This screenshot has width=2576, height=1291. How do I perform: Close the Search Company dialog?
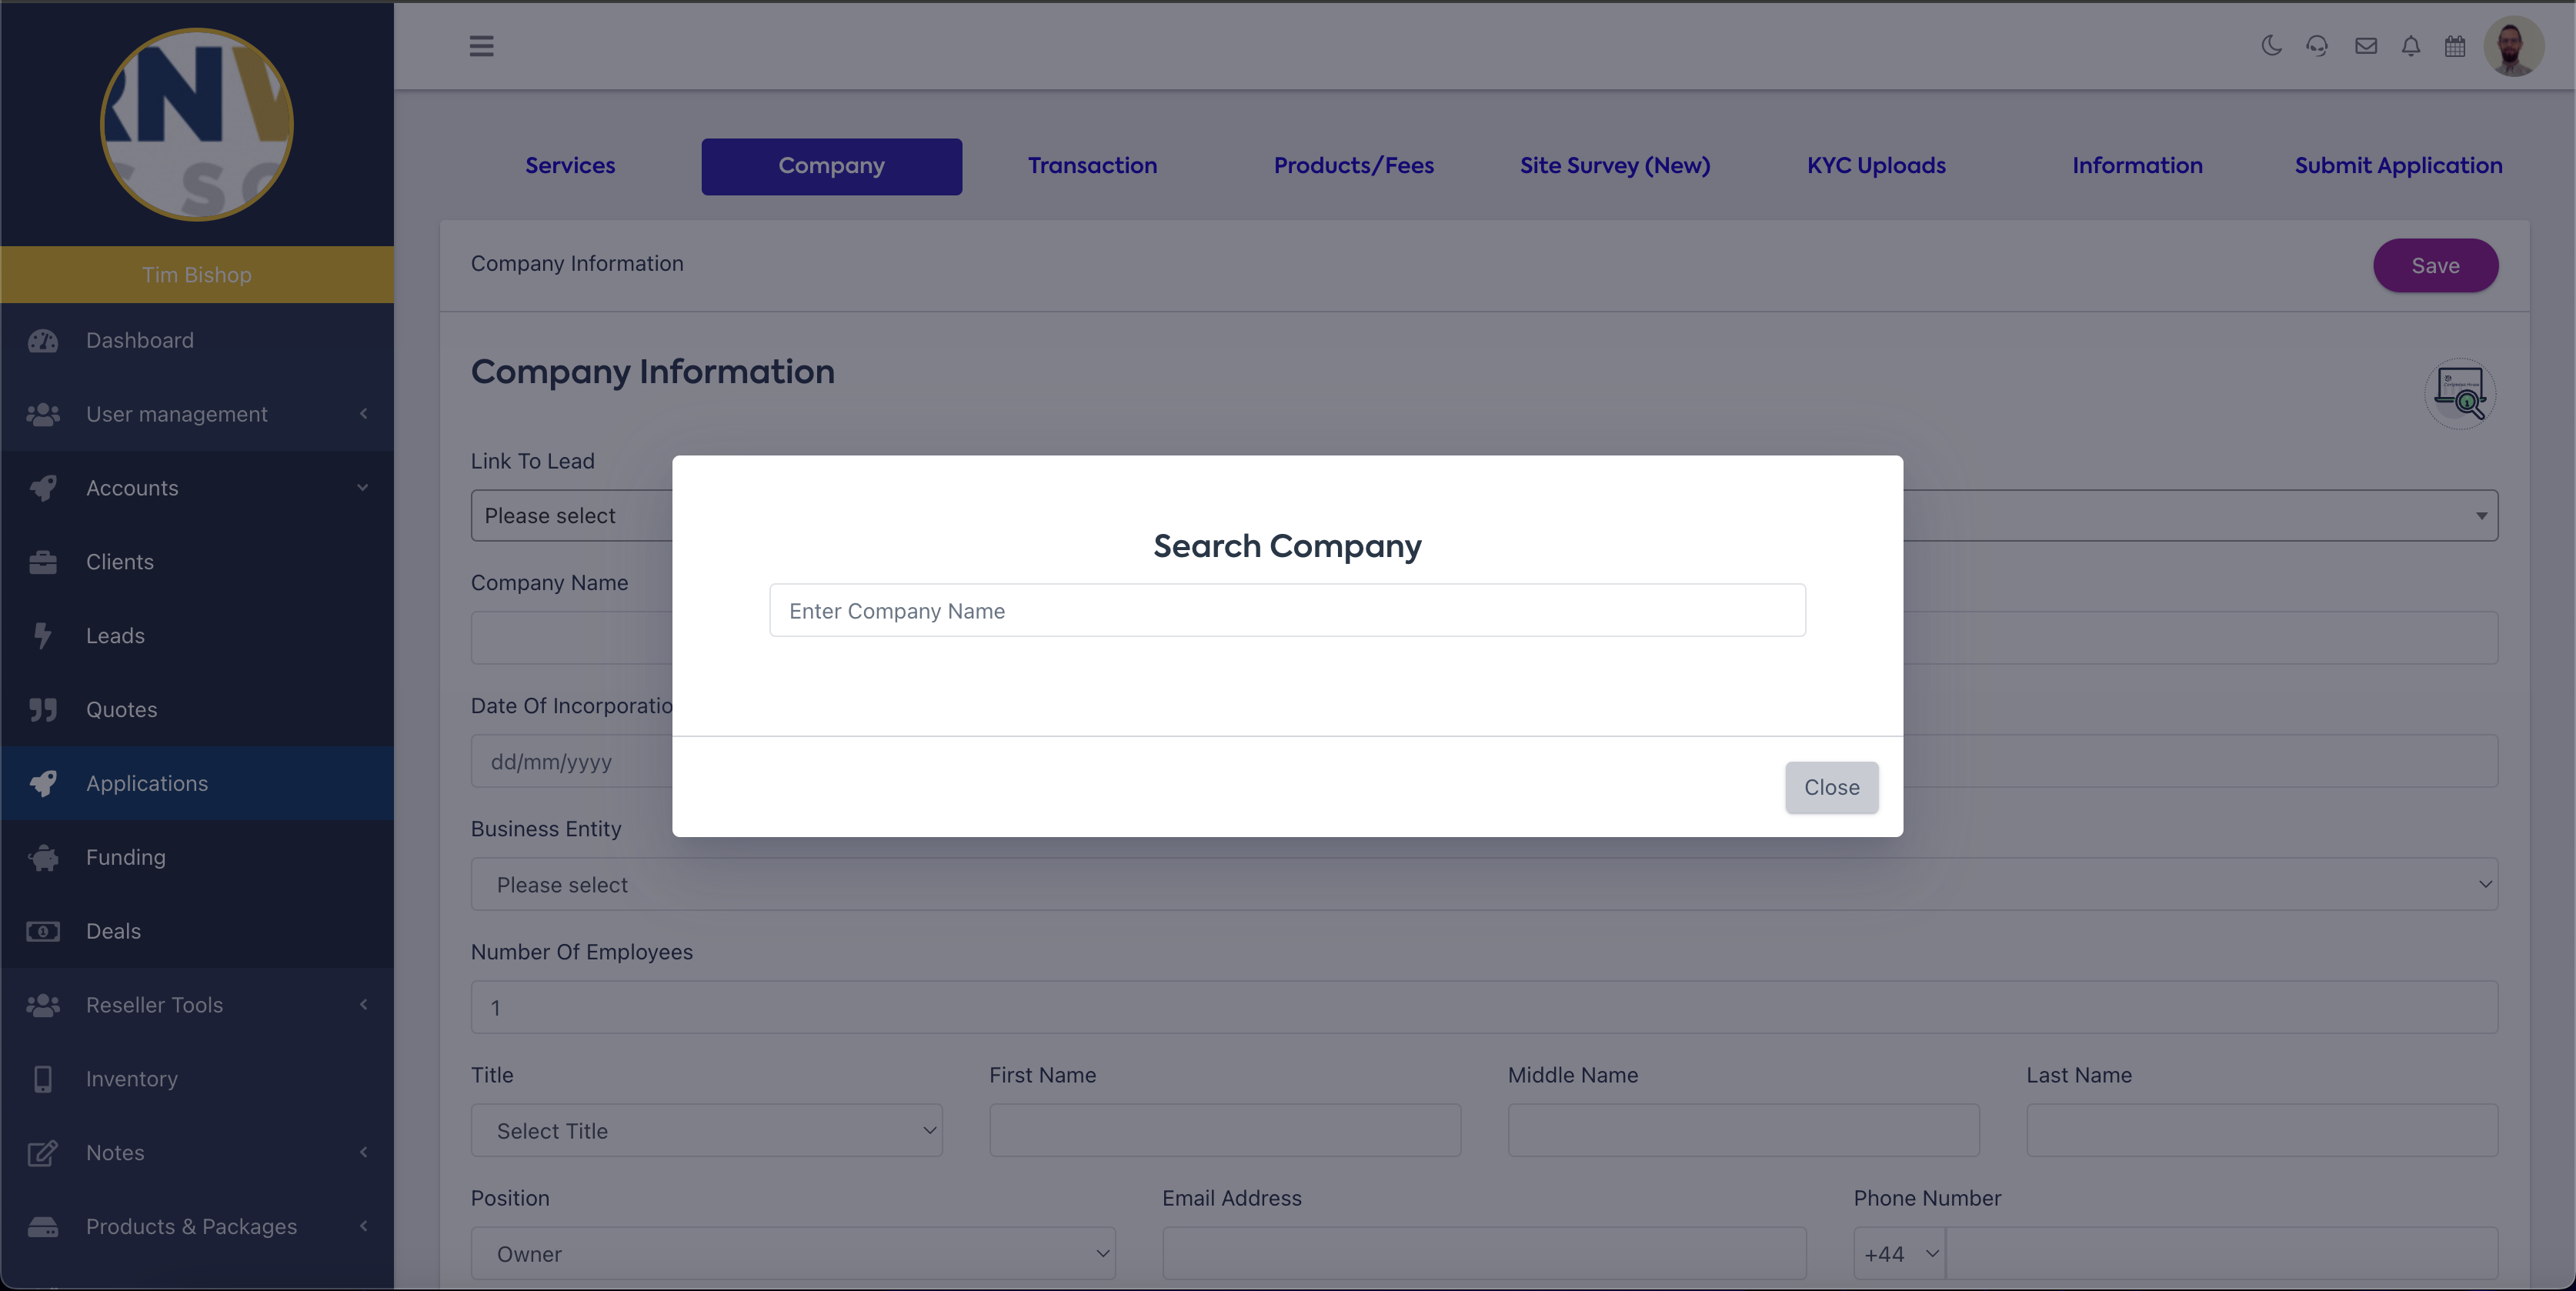1831,788
